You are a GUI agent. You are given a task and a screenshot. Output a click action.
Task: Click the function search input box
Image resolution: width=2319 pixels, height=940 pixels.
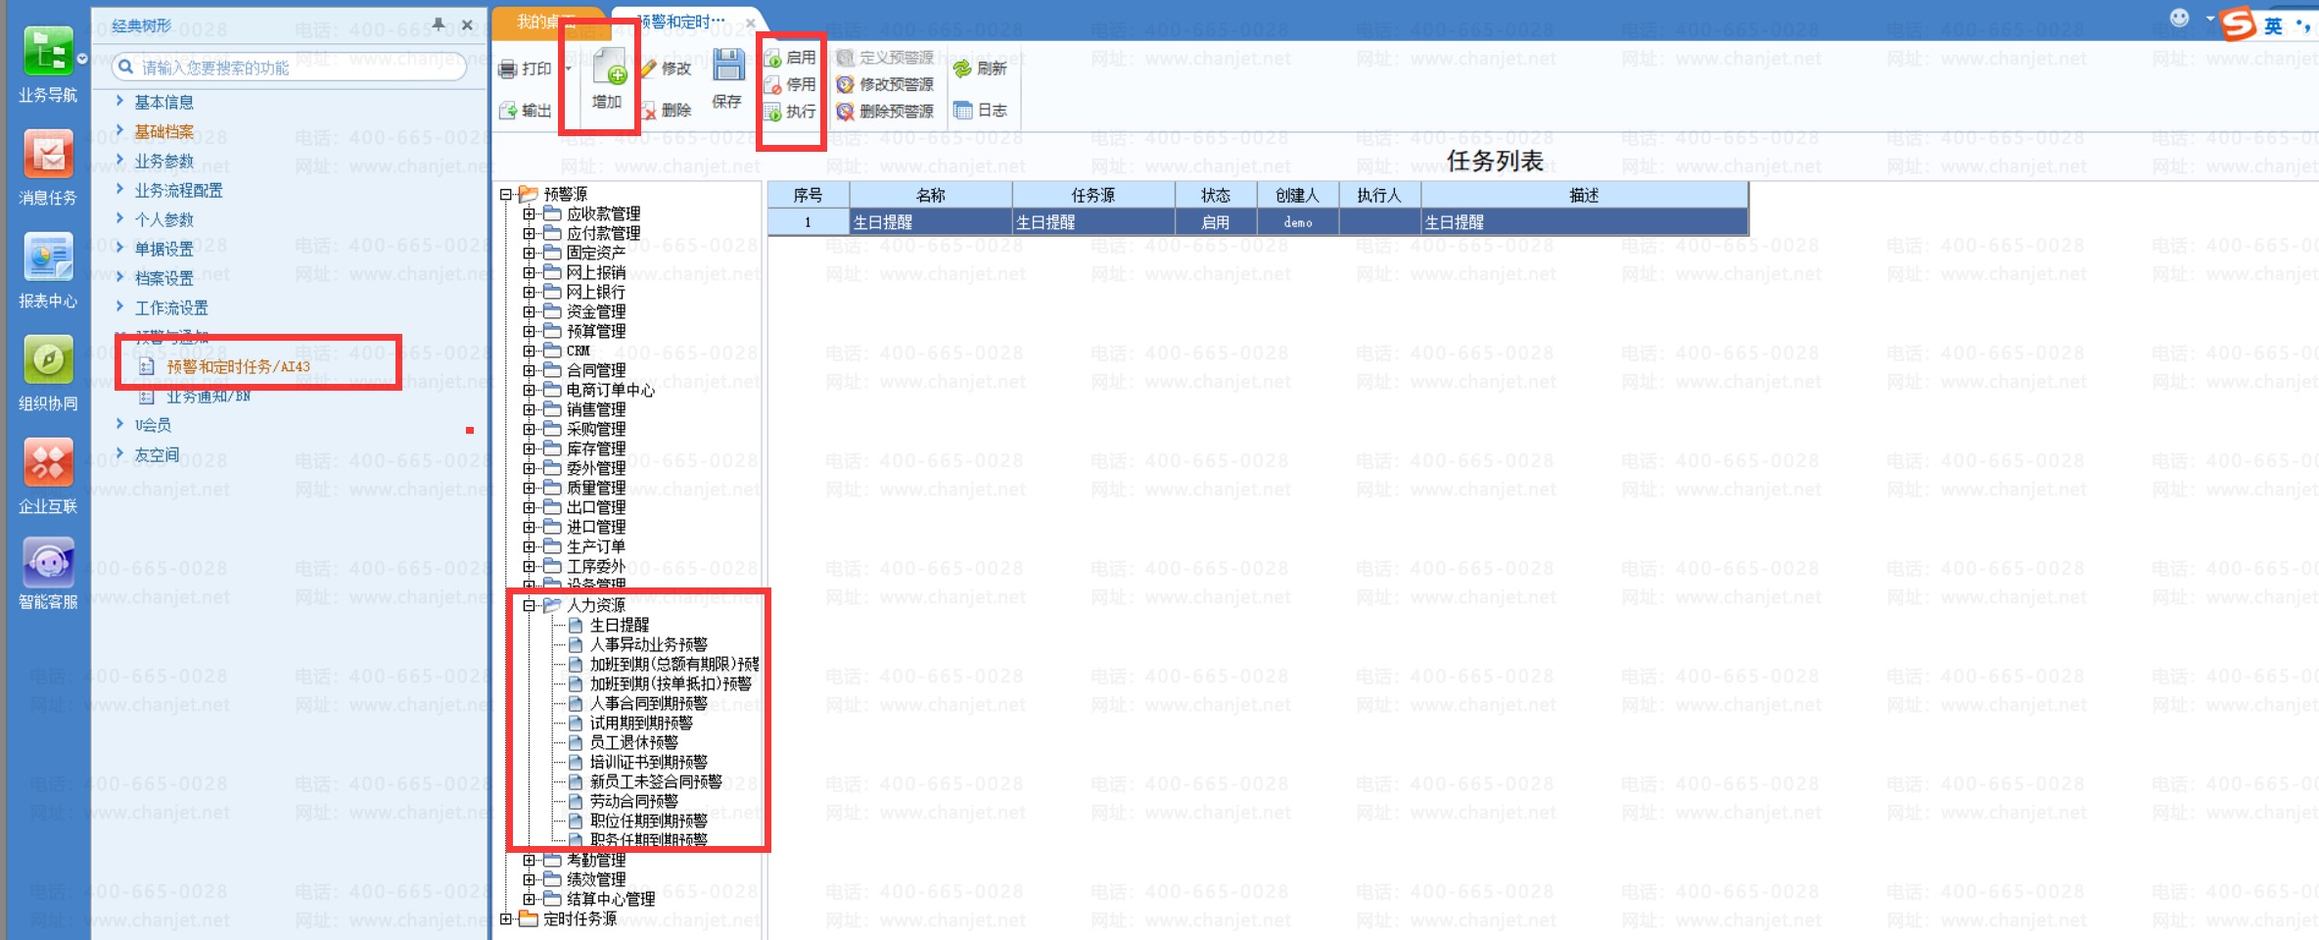[x=294, y=68]
